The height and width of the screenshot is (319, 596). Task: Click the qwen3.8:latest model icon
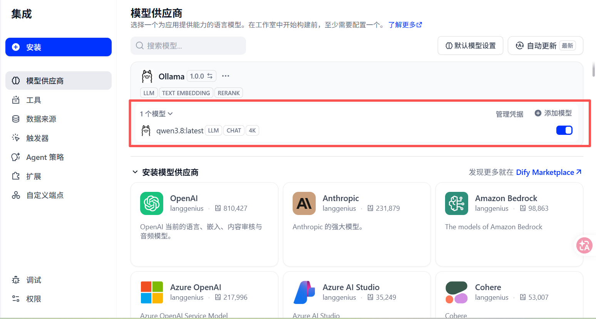pyautogui.click(x=146, y=131)
